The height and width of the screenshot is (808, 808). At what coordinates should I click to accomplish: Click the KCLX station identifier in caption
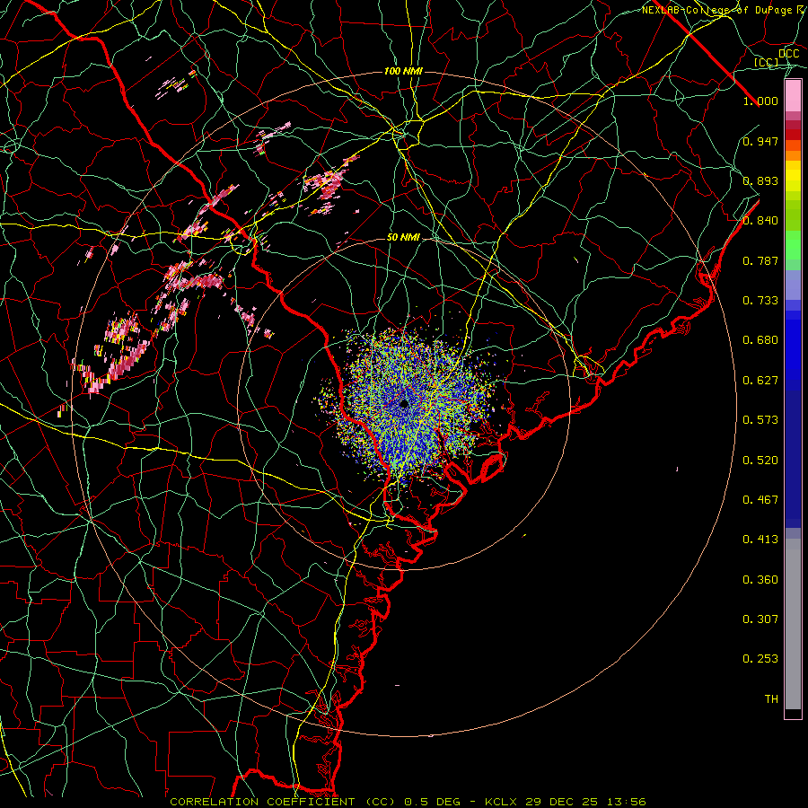click(500, 802)
